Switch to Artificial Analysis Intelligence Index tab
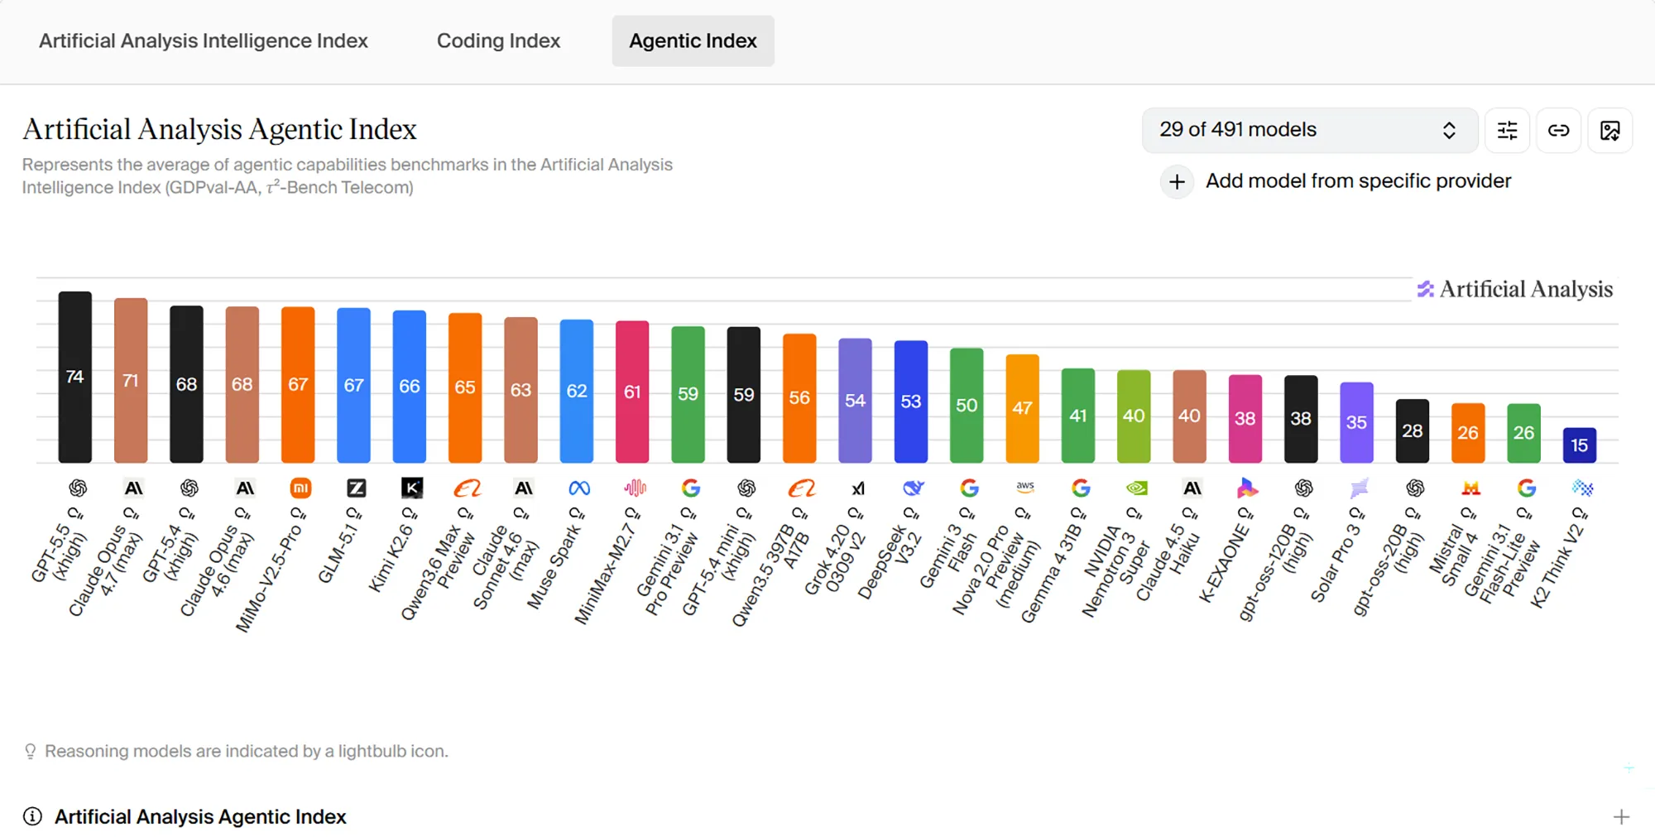 pos(204,41)
